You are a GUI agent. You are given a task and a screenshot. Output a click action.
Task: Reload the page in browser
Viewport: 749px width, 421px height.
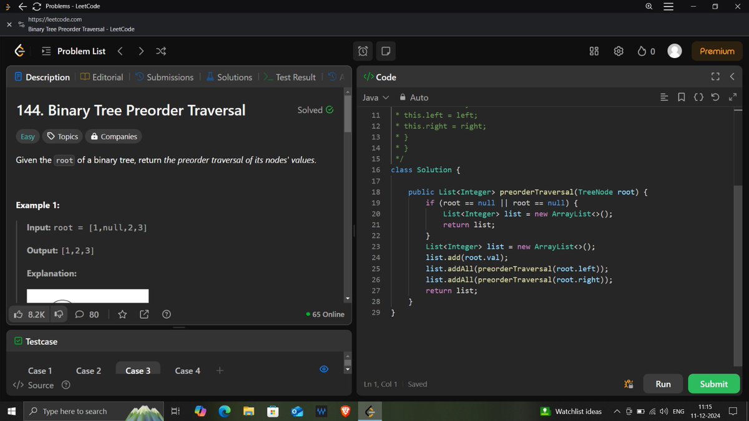[37, 6]
